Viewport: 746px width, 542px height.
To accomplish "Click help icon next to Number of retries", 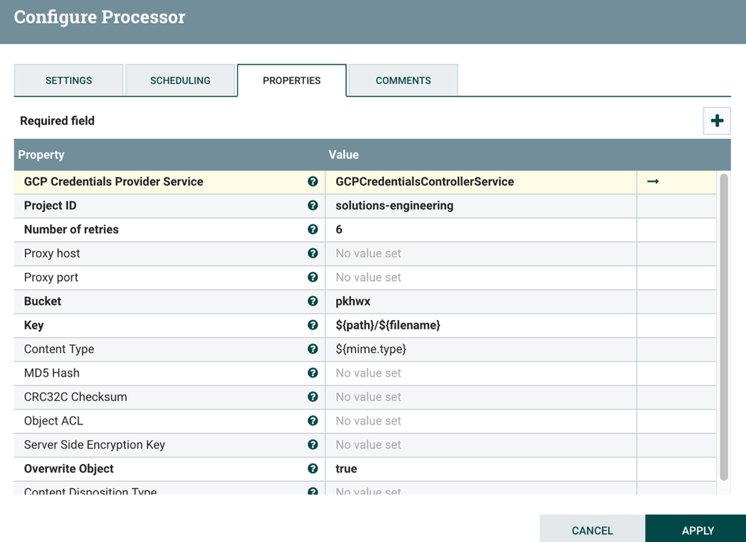I will click(x=313, y=230).
